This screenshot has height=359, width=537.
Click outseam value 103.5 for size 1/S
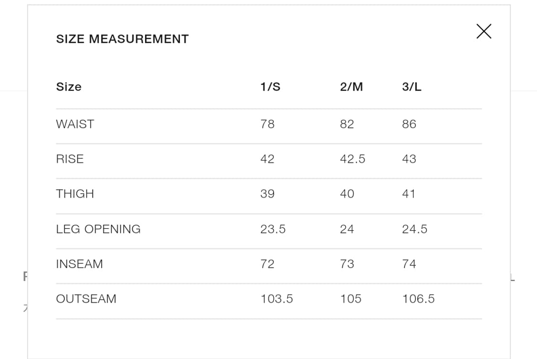[277, 299]
